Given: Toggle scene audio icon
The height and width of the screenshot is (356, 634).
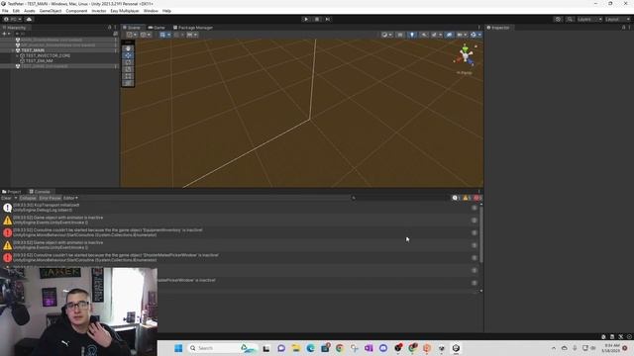Looking at the screenshot, I should point(424,35).
